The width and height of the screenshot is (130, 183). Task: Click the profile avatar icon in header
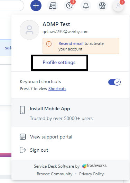point(118,6)
